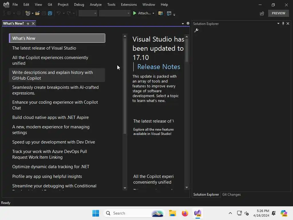Open the New Project dropdown arrow
This screenshot has height=220, width=293.
pos(33,13)
